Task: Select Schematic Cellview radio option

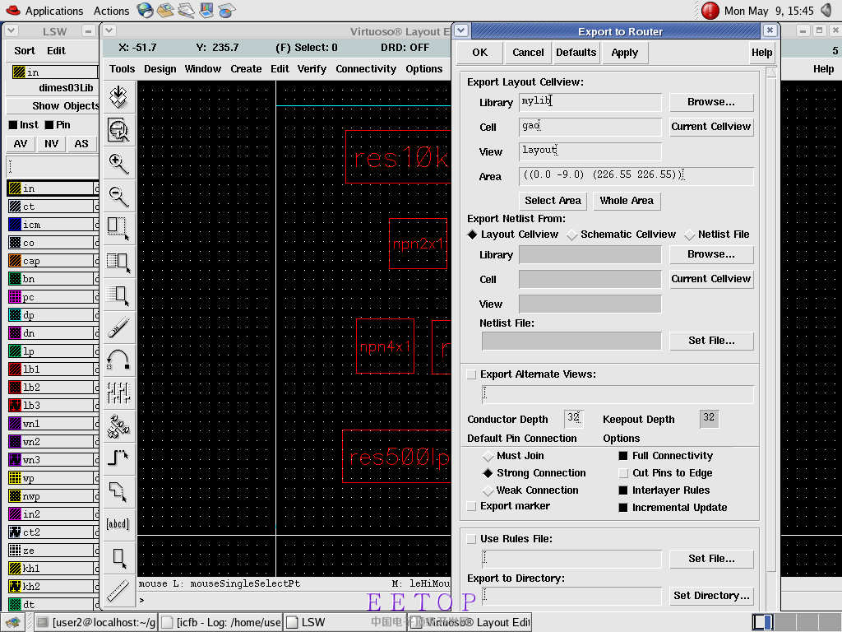Action: click(572, 235)
